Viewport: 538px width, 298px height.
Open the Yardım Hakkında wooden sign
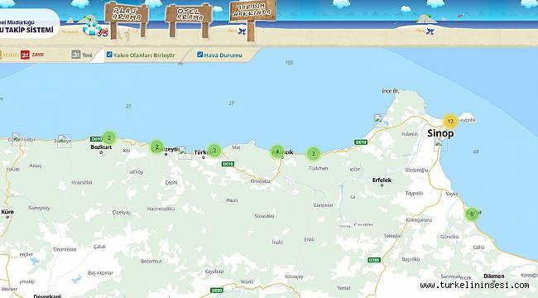(x=252, y=11)
